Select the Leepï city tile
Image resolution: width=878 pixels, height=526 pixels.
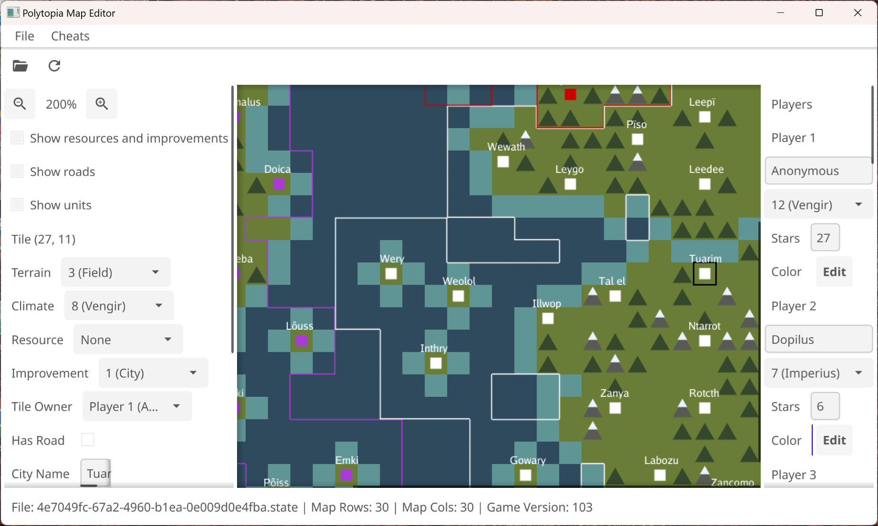705,117
